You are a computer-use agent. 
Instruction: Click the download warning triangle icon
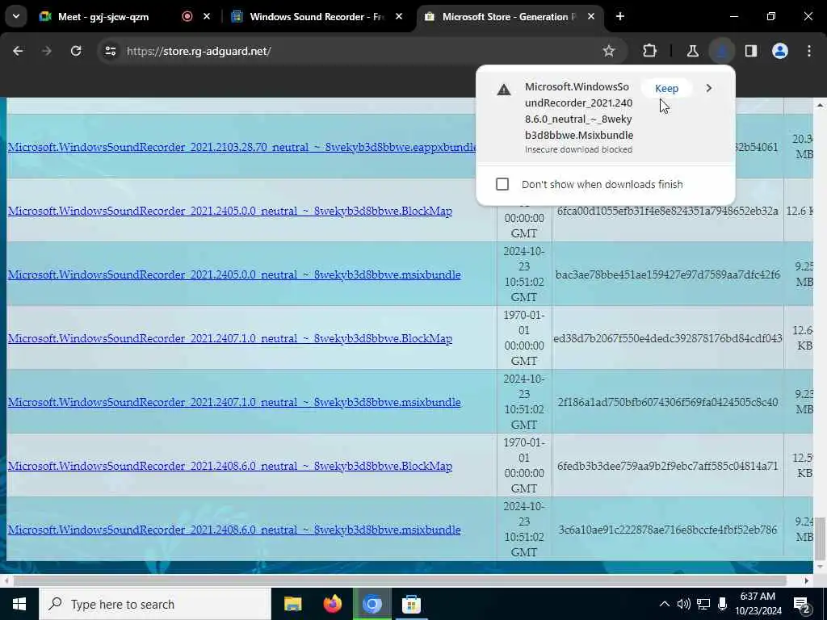click(x=504, y=90)
